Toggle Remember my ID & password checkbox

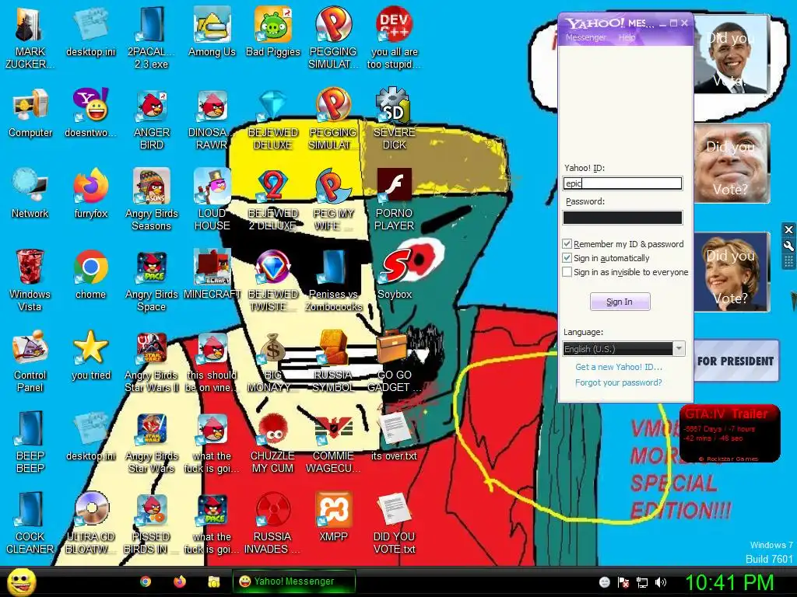click(x=567, y=243)
